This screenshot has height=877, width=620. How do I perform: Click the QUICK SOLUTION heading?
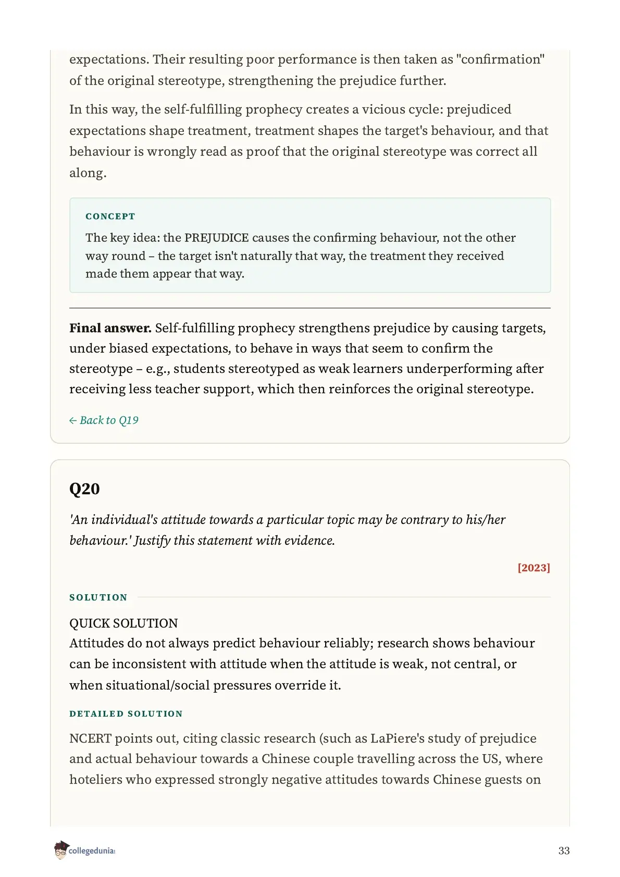pyautogui.click(x=123, y=623)
